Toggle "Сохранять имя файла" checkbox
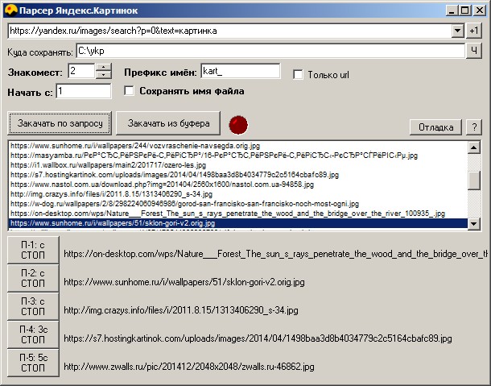 pos(129,91)
